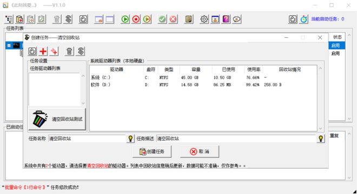
Task: Click the 取消 button
Action: point(200,151)
